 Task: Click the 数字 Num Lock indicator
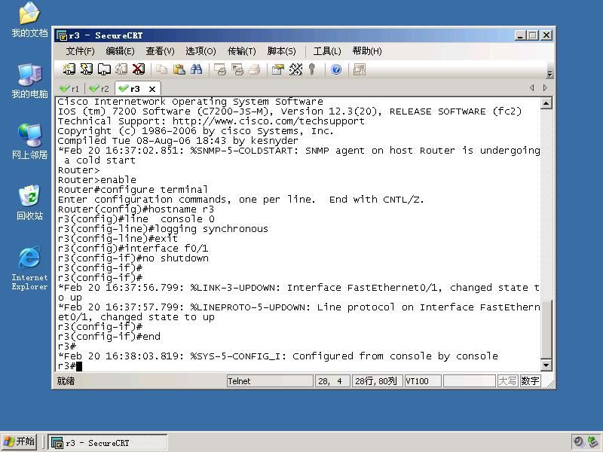point(530,381)
